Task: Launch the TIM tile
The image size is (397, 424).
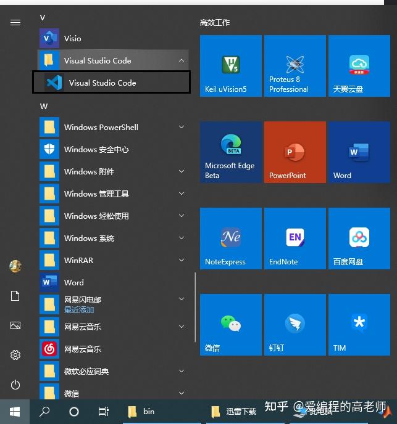Action: click(359, 325)
